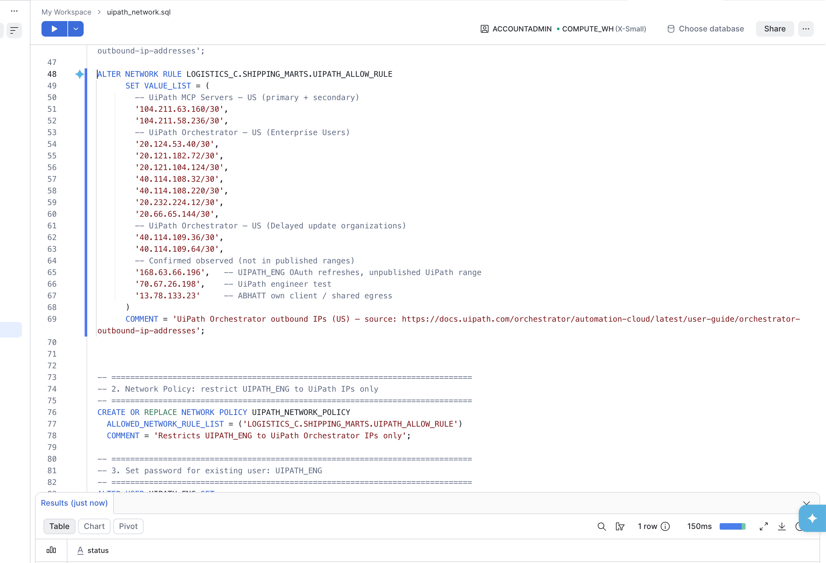
Task: Click the Share button
Action: (x=775, y=29)
